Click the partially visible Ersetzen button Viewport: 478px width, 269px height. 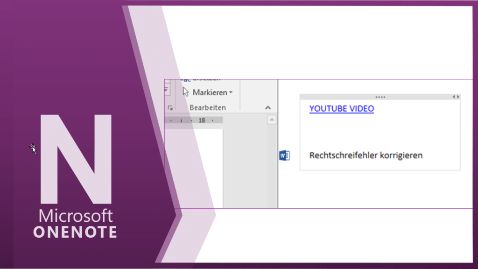(205, 80)
